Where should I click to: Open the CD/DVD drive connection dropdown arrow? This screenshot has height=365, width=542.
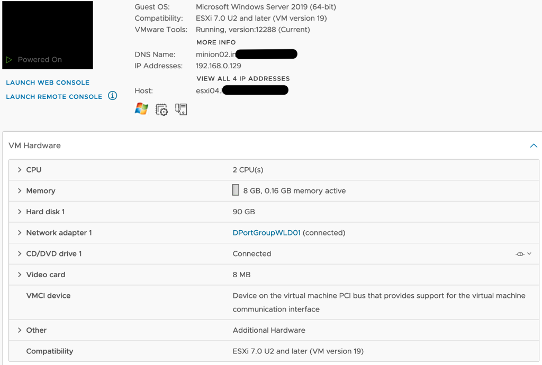pyautogui.click(x=529, y=254)
